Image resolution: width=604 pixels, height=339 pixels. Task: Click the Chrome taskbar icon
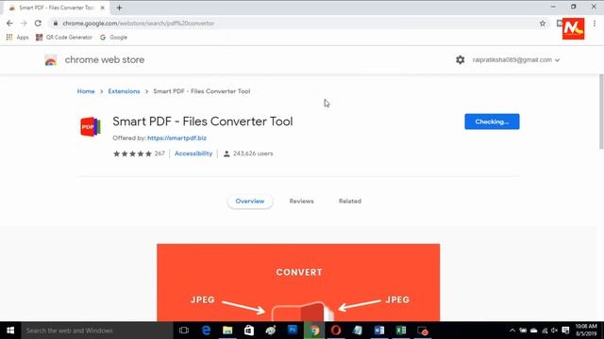(x=314, y=331)
